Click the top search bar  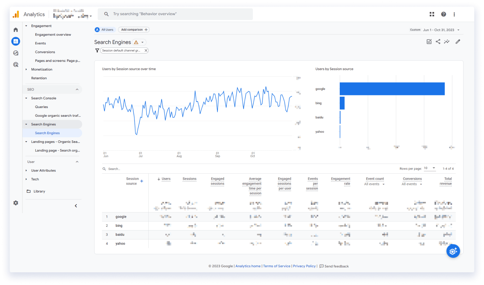[x=175, y=14]
